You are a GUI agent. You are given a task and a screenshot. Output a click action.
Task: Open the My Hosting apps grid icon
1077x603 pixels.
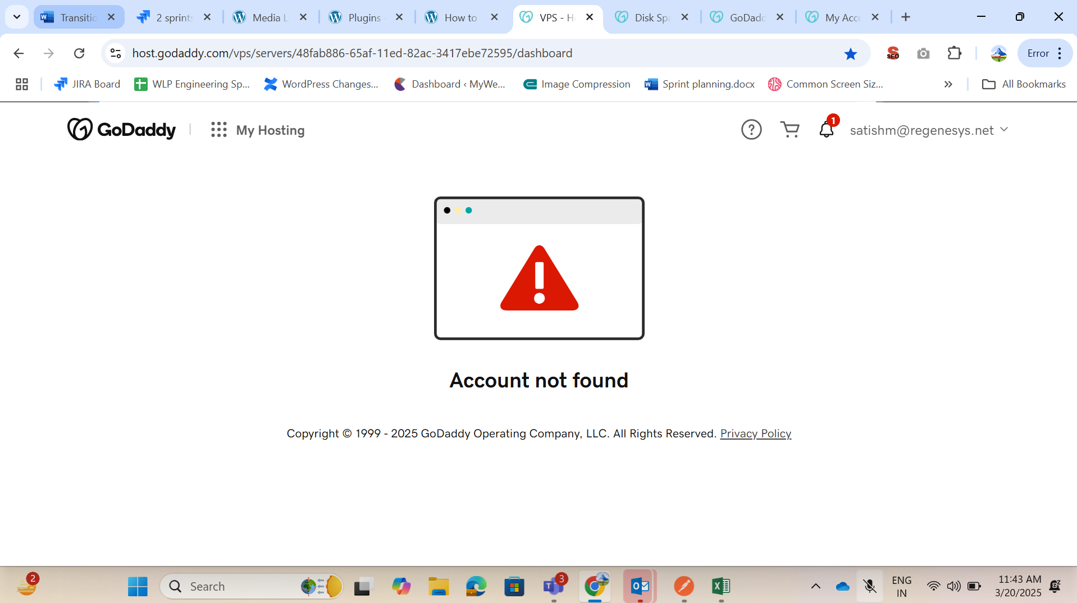(x=218, y=130)
